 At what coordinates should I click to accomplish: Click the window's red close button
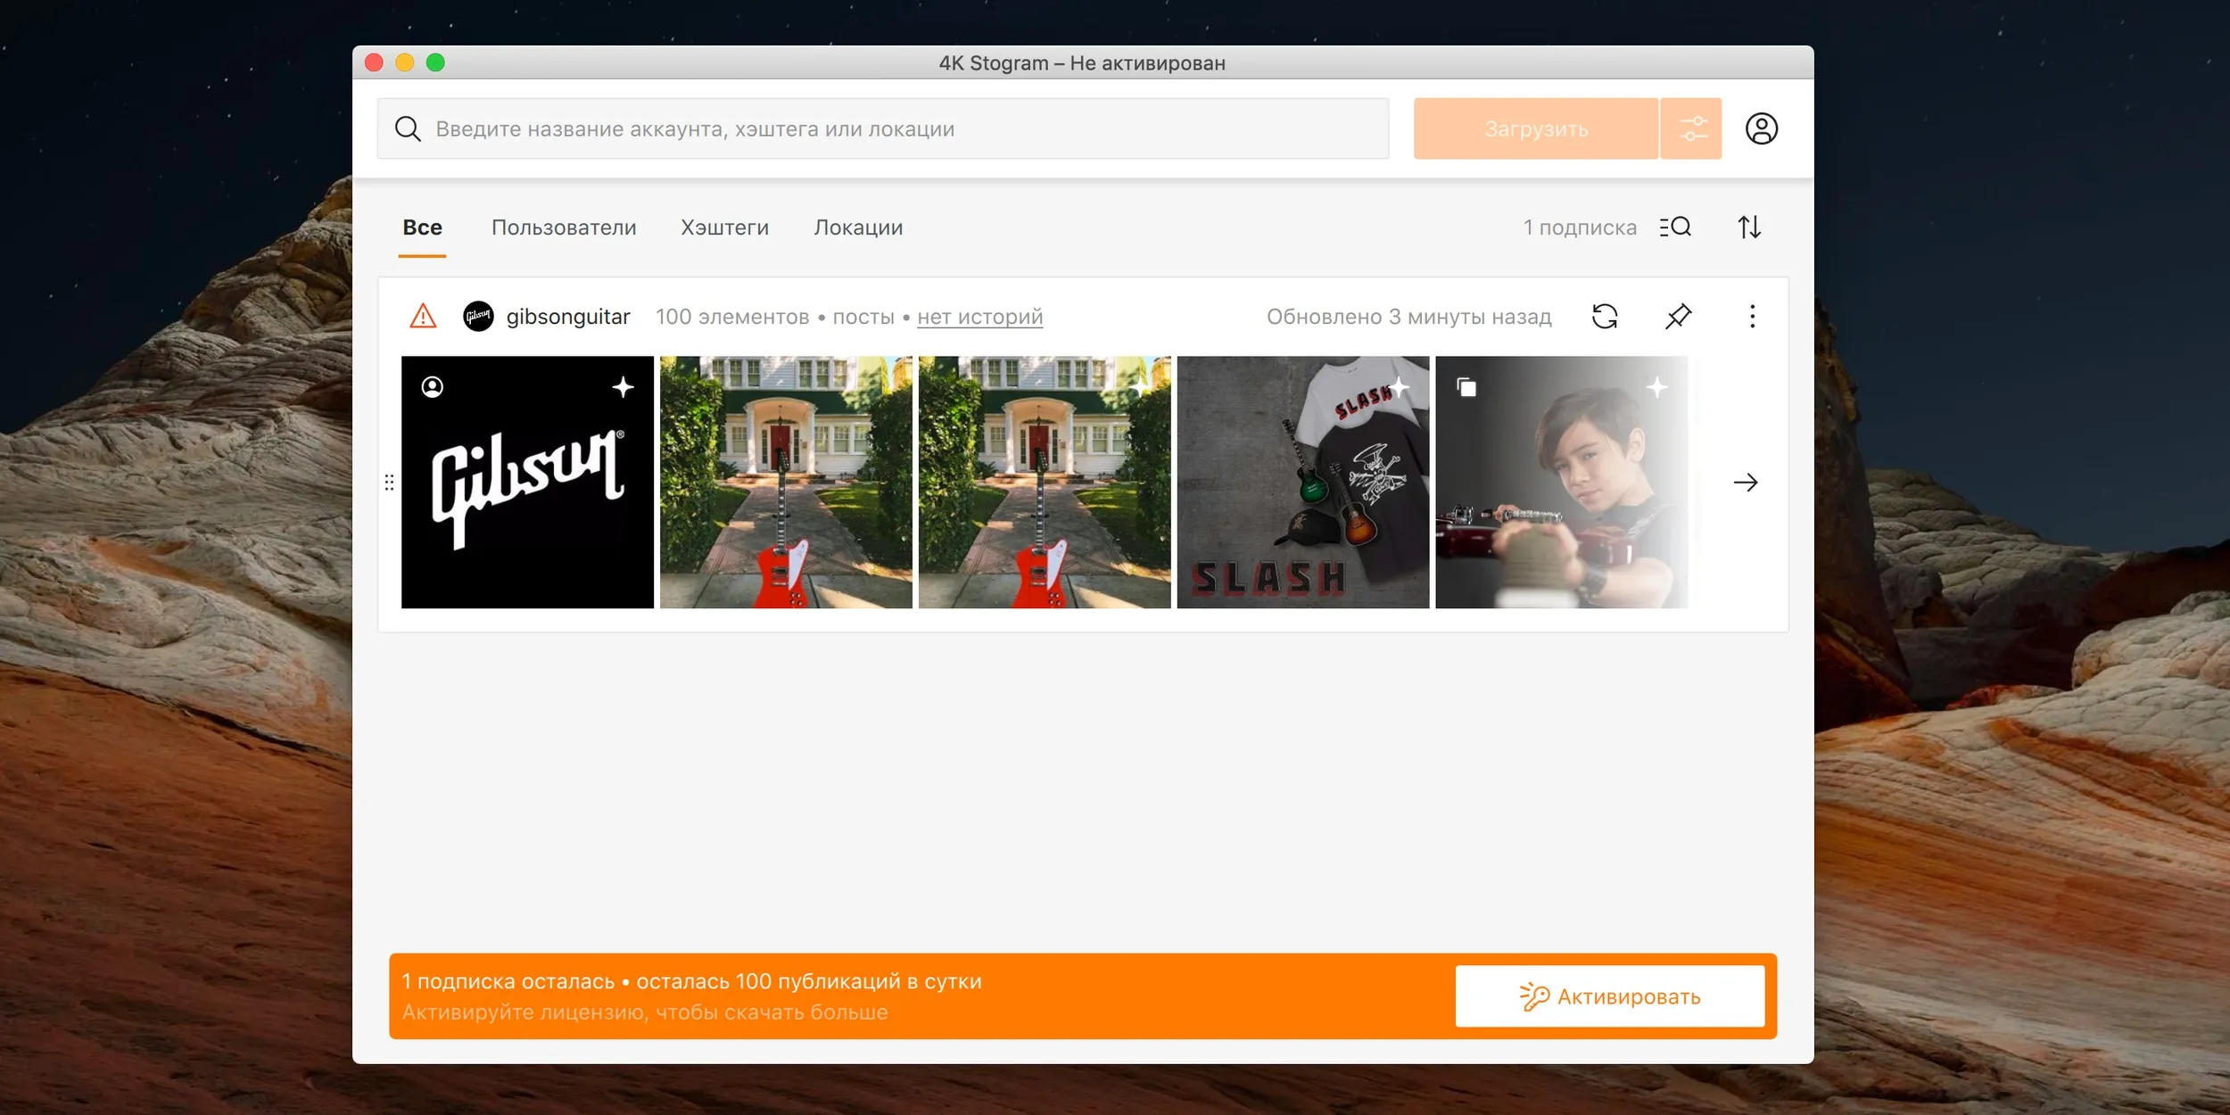(x=375, y=62)
